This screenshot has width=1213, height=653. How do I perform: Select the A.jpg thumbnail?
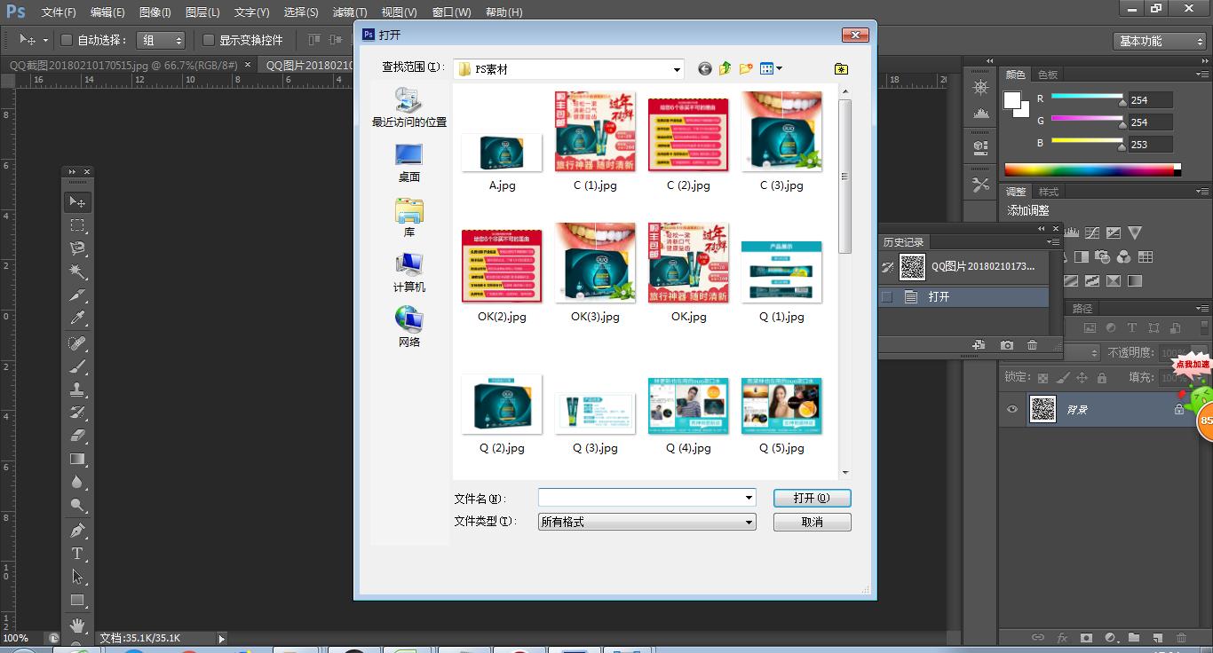(x=501, y=151)
